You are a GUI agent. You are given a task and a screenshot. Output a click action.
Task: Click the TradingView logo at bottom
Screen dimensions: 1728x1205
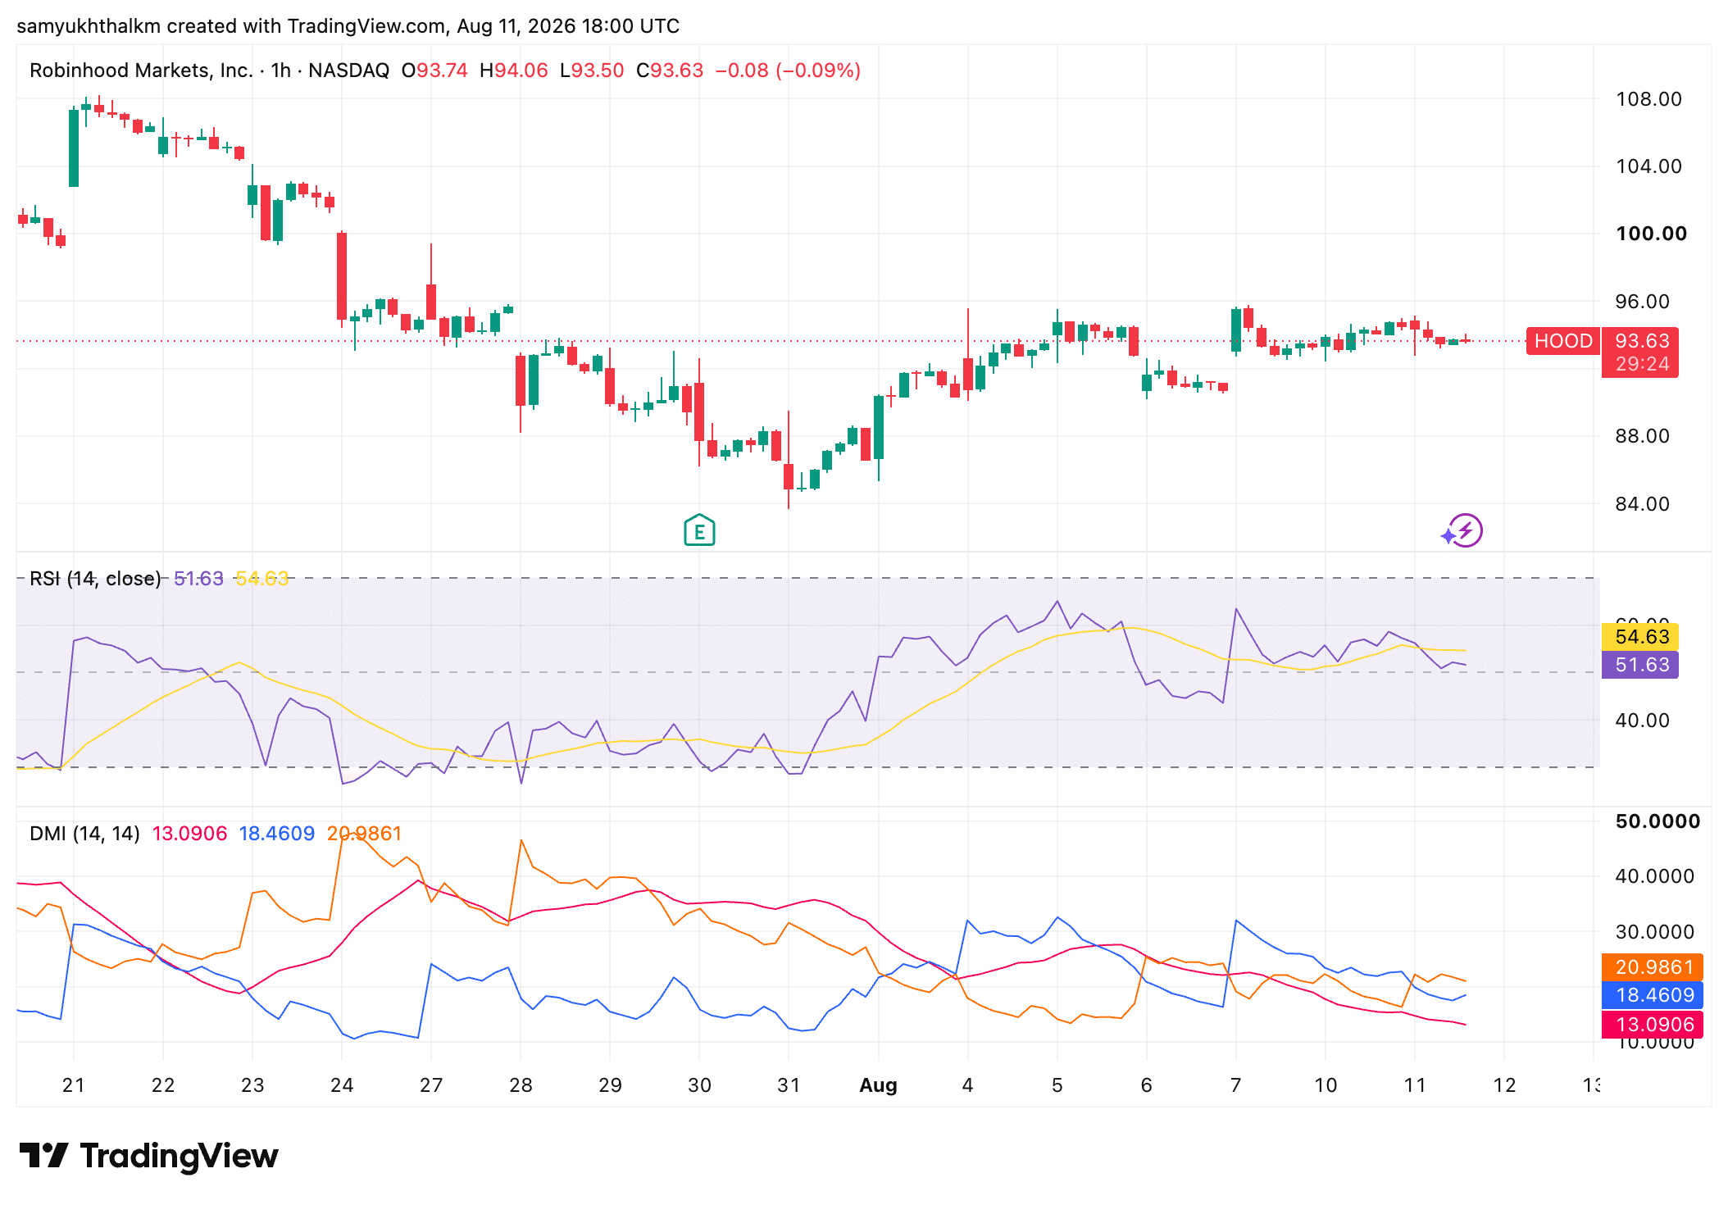point(148,1156)
